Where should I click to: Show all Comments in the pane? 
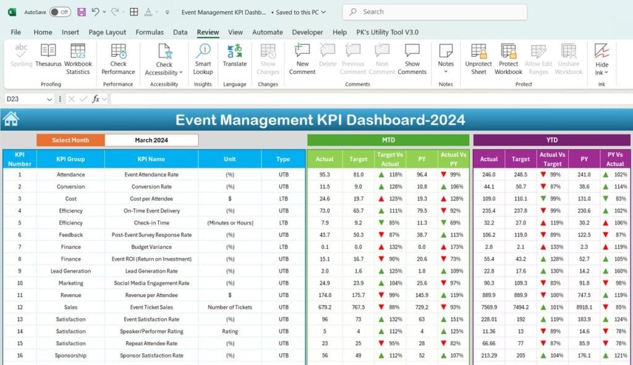tap(412, 59)
